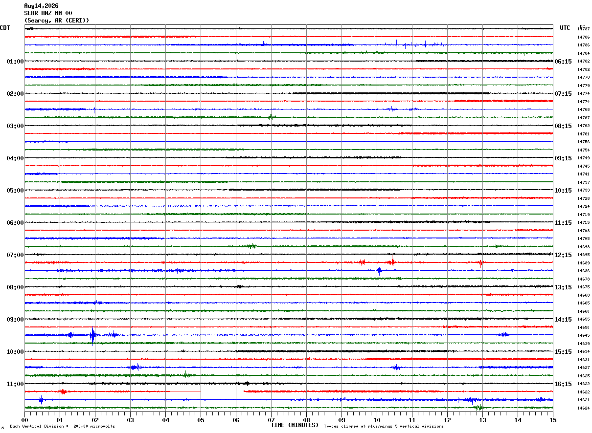Click the TIME (MINUTES) axis title
The width and height of the screenshot is (592, 433).
pos(295,425)
